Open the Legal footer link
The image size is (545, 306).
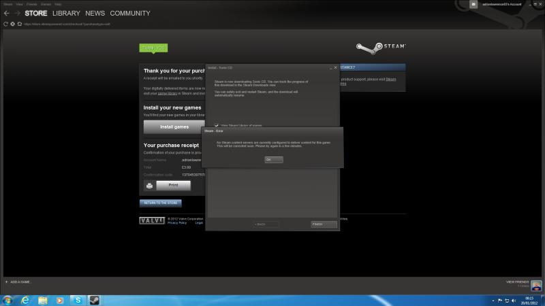pos(199,223)
